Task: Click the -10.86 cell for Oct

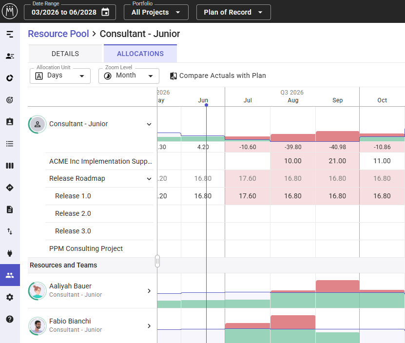Action: point(382,147)
